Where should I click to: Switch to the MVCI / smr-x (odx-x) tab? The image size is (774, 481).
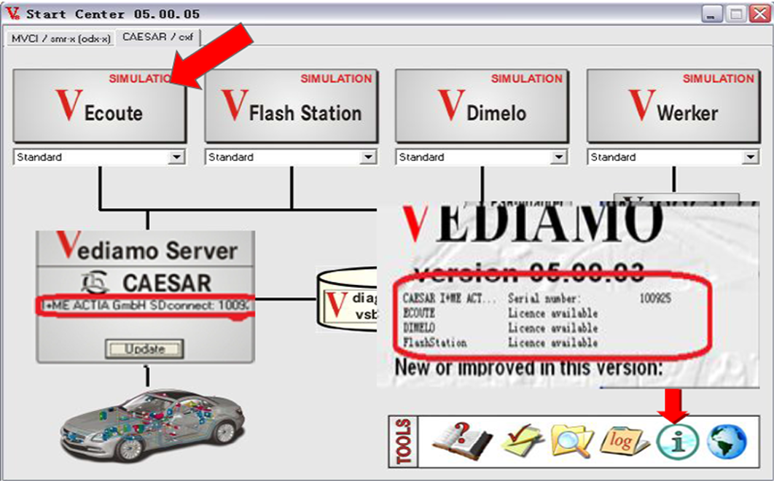(60, 39)
